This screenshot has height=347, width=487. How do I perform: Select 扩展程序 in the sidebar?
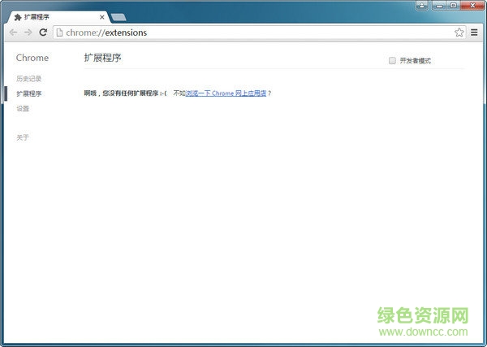(x=29, y=93)
